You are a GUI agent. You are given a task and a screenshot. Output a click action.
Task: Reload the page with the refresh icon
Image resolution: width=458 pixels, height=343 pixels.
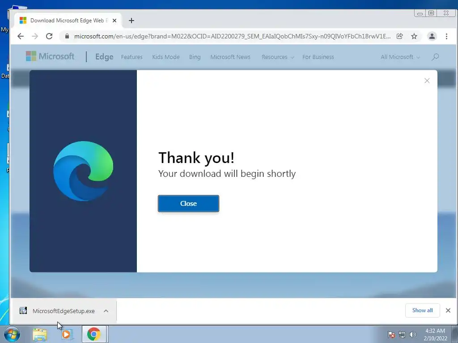coord(49,36)
